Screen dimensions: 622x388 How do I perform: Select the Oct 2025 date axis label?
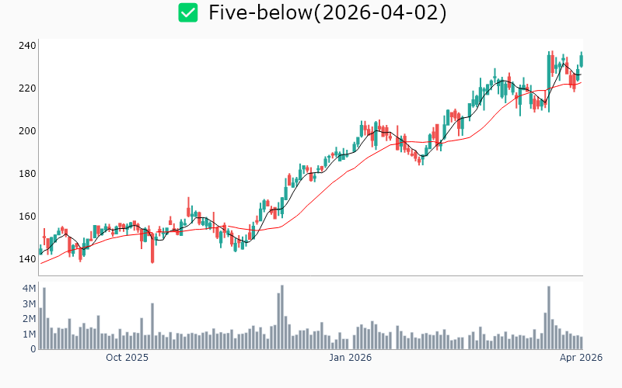[x=128, y=358]
